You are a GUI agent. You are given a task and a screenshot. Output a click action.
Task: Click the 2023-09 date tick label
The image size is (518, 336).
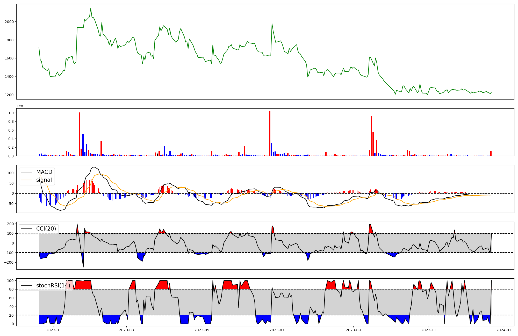tap(353, 330)
